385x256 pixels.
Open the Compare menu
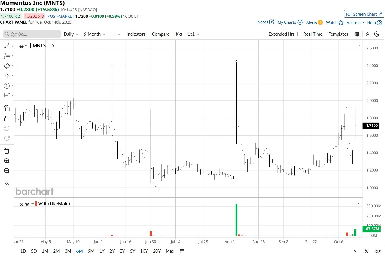(x=161, y=34)
